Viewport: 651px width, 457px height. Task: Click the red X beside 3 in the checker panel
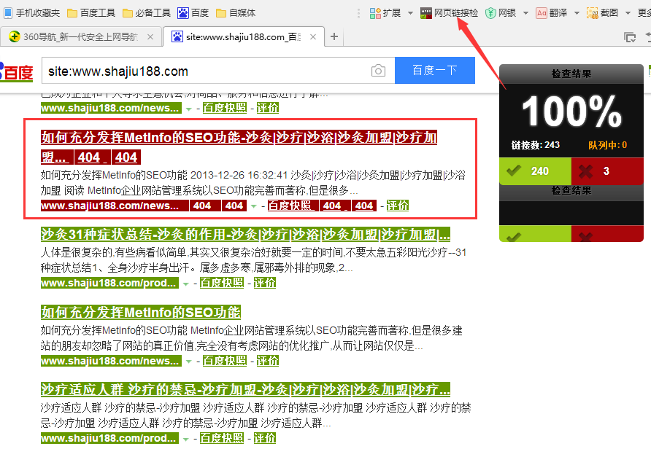point(585,171)
